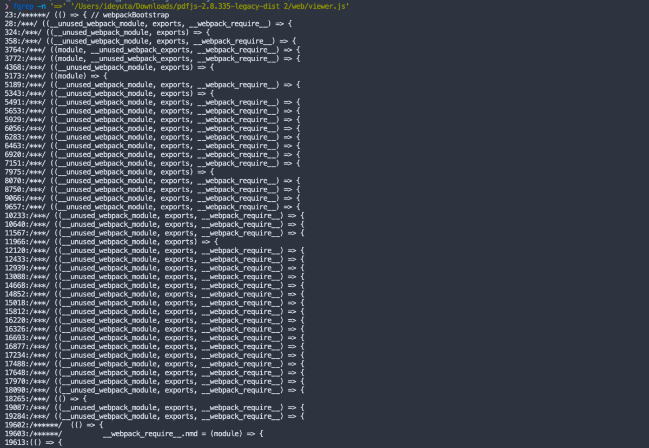Click output line 6463

pyautogui.click(x=153, y=146)
